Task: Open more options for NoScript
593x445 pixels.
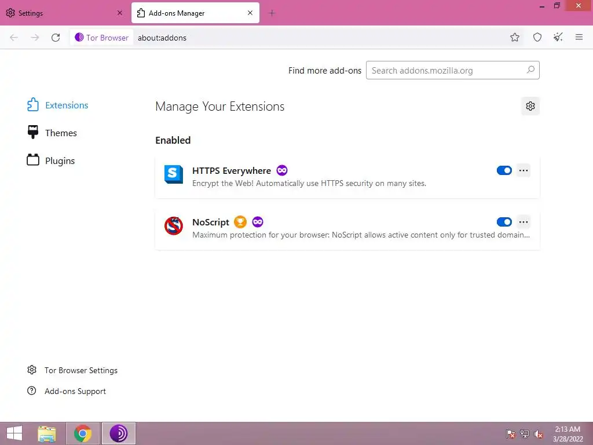Action: pos(524,222)
